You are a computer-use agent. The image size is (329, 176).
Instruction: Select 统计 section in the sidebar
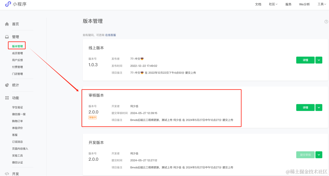tap(16, 85)
